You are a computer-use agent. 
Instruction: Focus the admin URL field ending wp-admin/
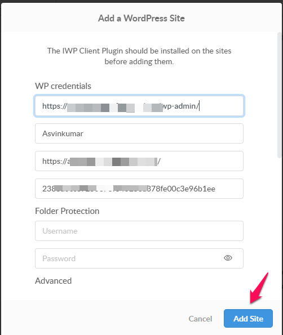coord(139,106)
